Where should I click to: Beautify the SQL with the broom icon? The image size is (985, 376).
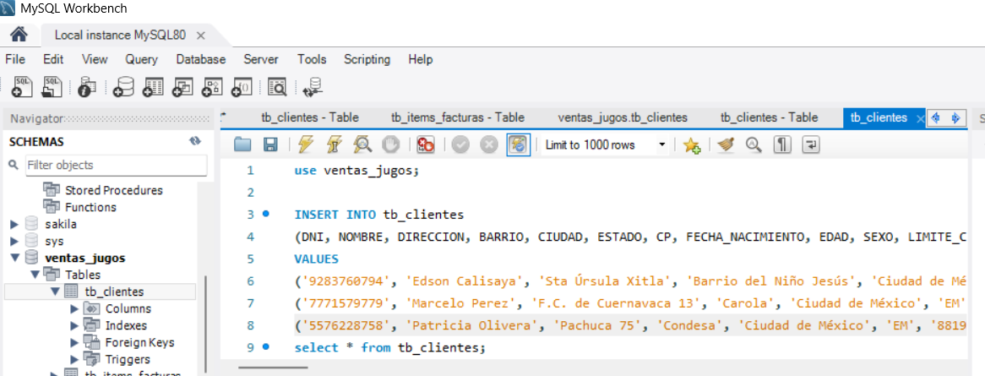click(726, 145)
